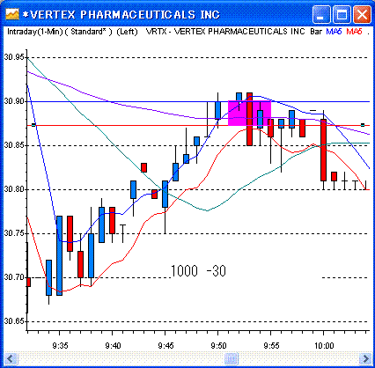This screenshot has width=375, height=368.
Task: Click the 30.75 price axis label
Action: tap(14, 233)
